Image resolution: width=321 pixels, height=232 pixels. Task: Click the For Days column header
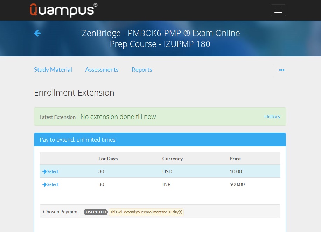[x=108, y=159]
